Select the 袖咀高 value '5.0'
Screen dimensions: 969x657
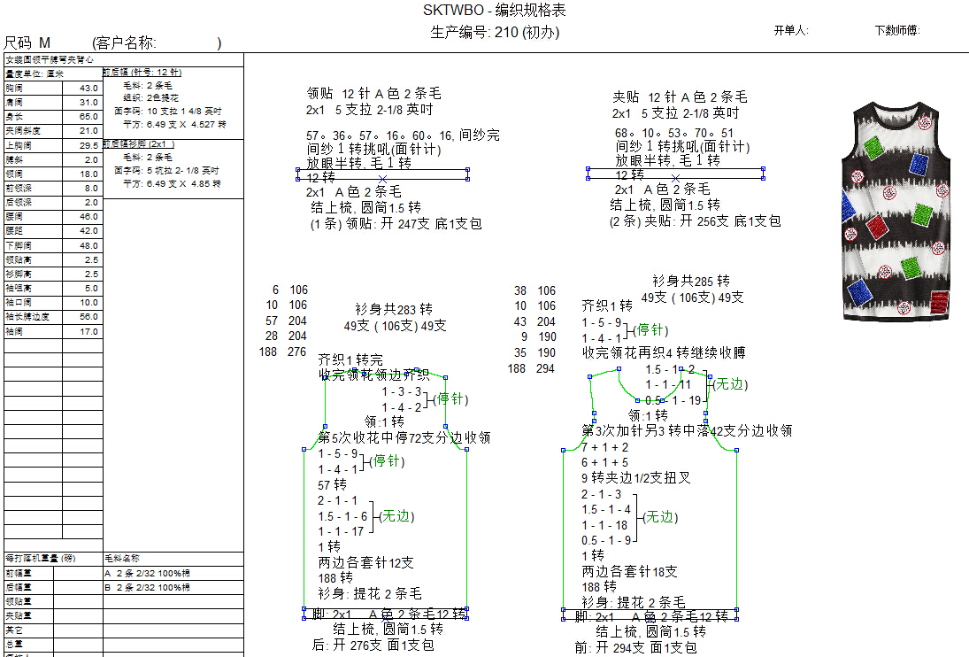coord(91,288)
